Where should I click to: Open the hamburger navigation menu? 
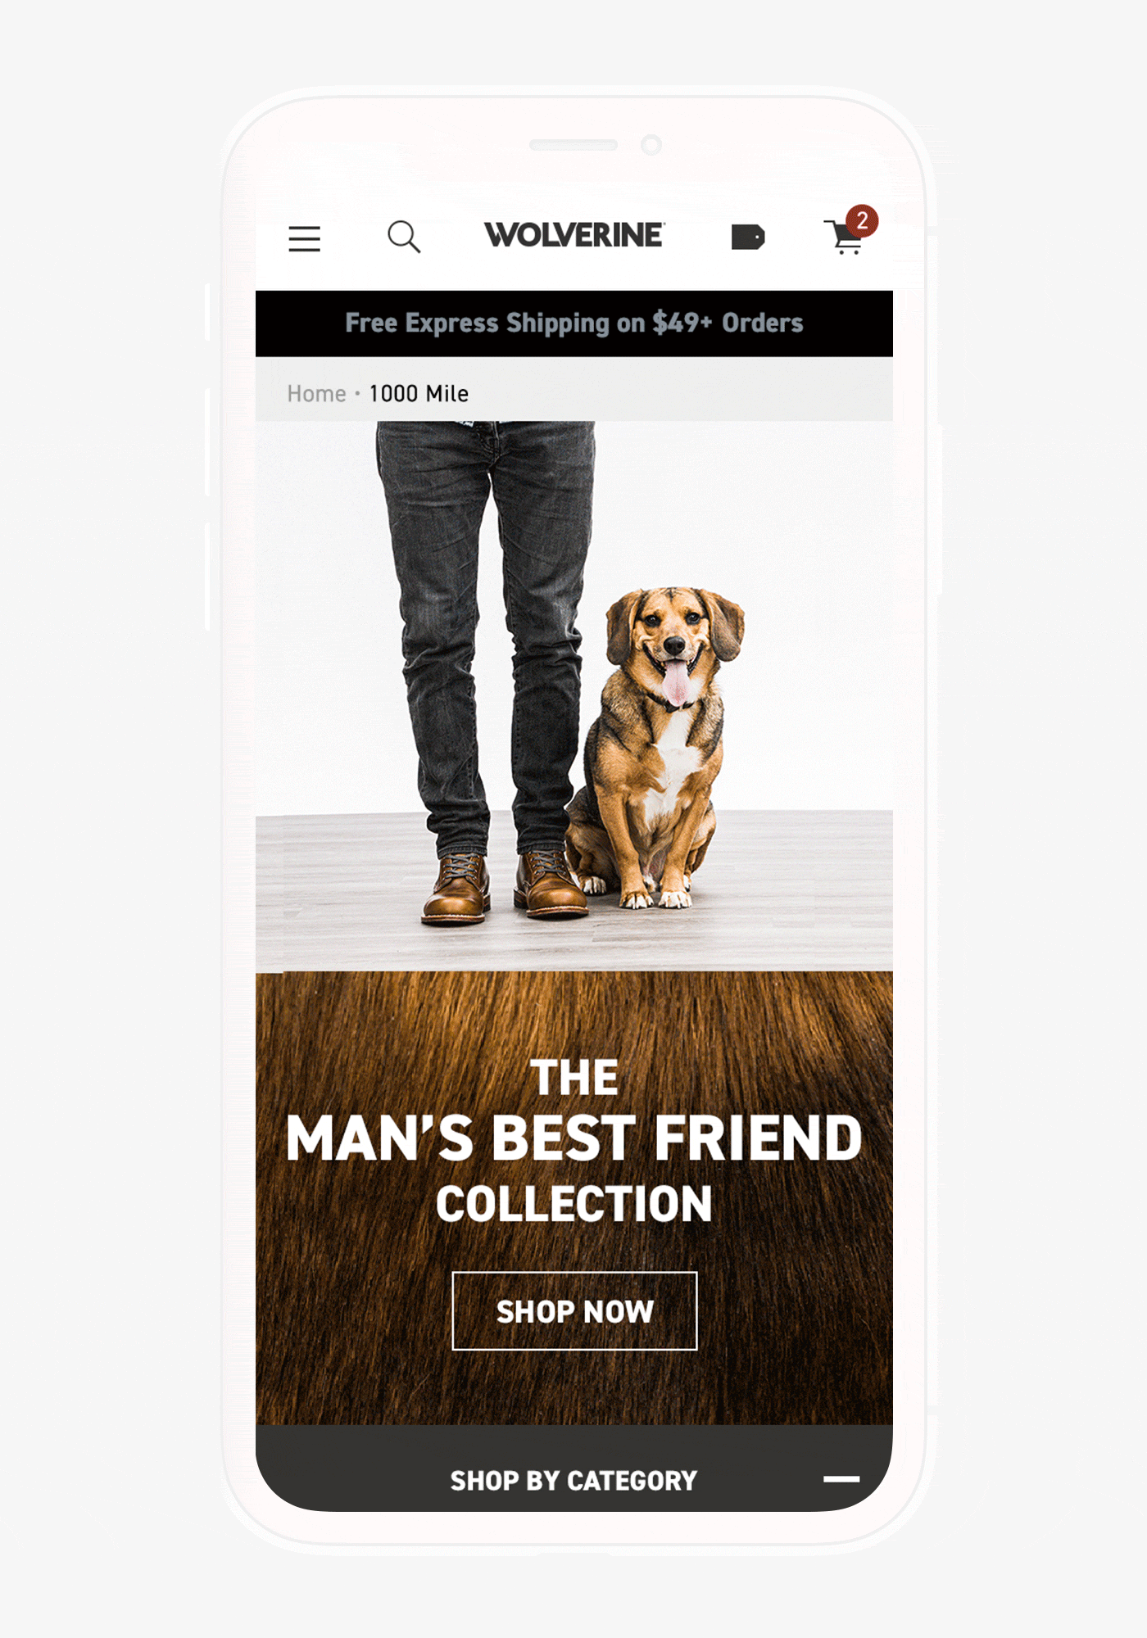coord(304,238)
